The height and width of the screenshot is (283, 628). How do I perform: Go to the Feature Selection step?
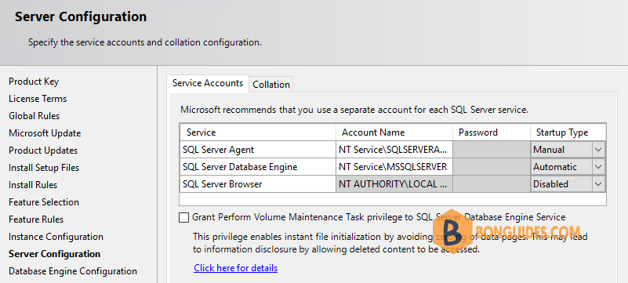coord(44,202)
